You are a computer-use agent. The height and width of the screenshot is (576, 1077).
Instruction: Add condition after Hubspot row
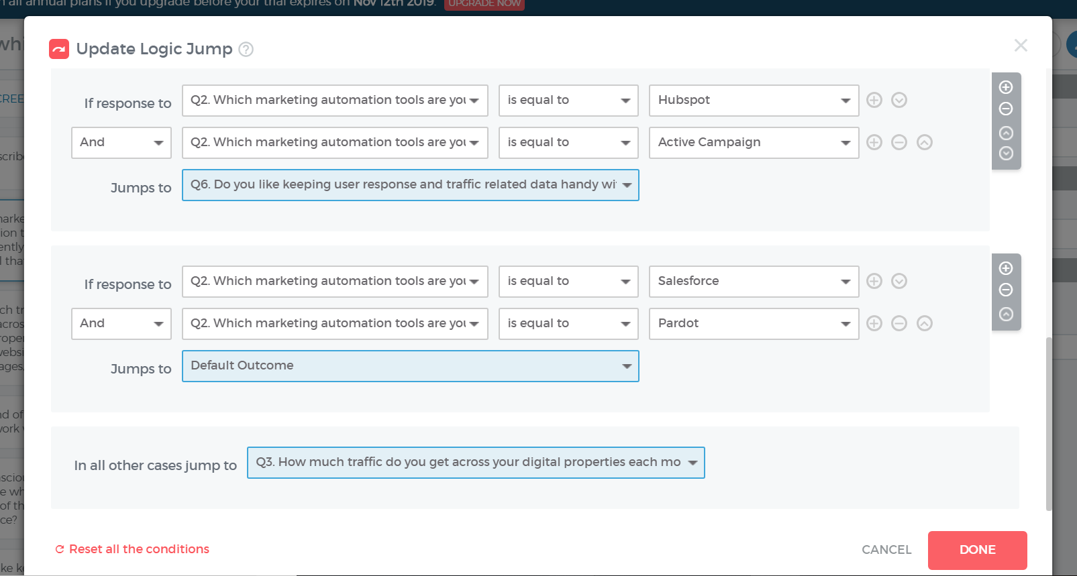[874, 100]
